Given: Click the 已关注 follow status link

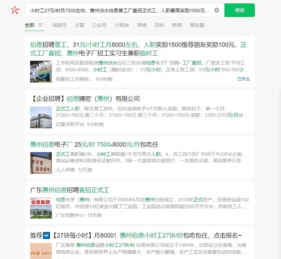Looking at the screenshot, I should [x=243, y=79].
